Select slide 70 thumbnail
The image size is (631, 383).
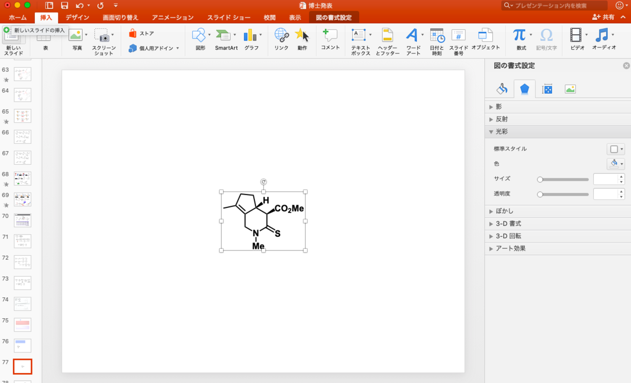(22, 220)
